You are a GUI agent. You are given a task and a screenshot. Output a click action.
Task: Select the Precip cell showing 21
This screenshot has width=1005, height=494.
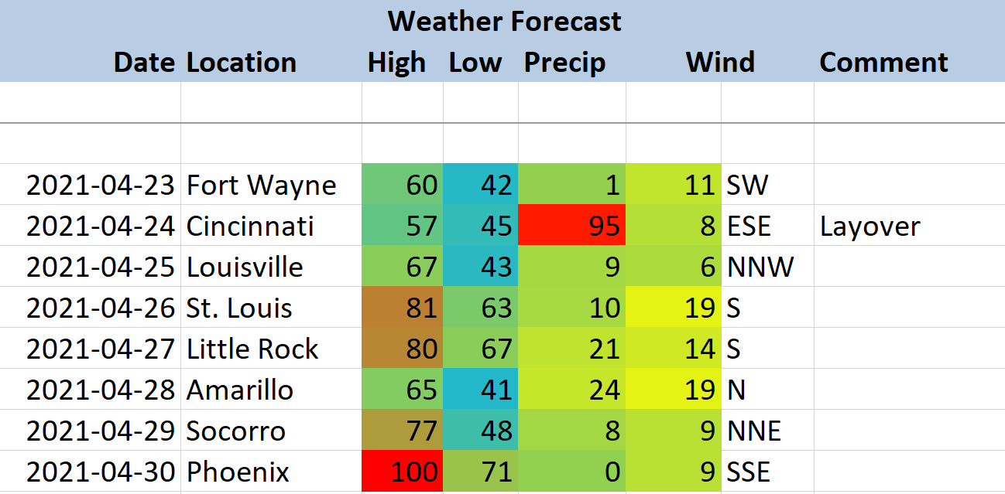point(572,349)
